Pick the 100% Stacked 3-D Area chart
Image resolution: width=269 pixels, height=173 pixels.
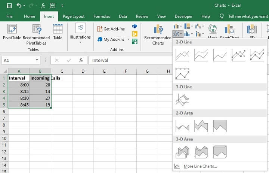[x=220, y=152]
